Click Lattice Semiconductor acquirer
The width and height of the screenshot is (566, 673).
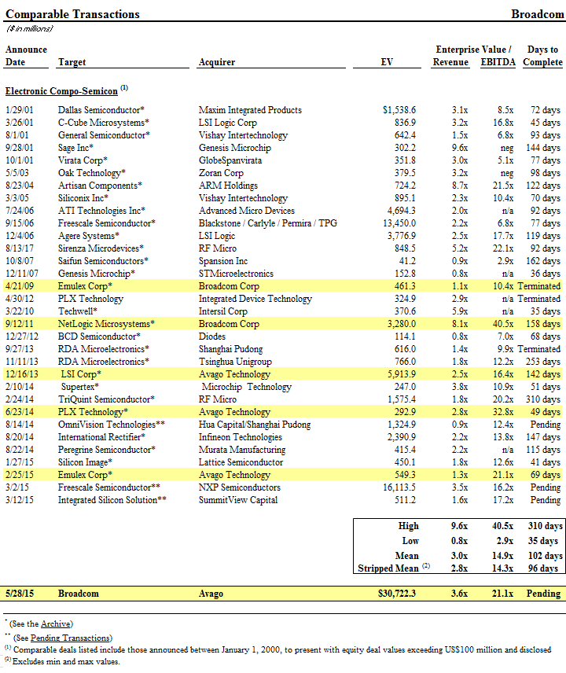[x=241, y=462]
